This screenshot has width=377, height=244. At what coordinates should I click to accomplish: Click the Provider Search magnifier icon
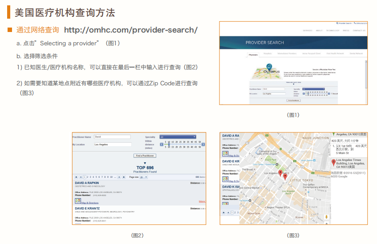(337, 23)
